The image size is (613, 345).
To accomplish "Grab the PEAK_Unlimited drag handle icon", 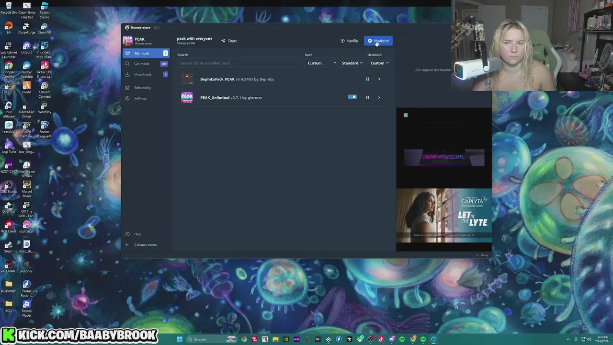I will tap(367, 97).
